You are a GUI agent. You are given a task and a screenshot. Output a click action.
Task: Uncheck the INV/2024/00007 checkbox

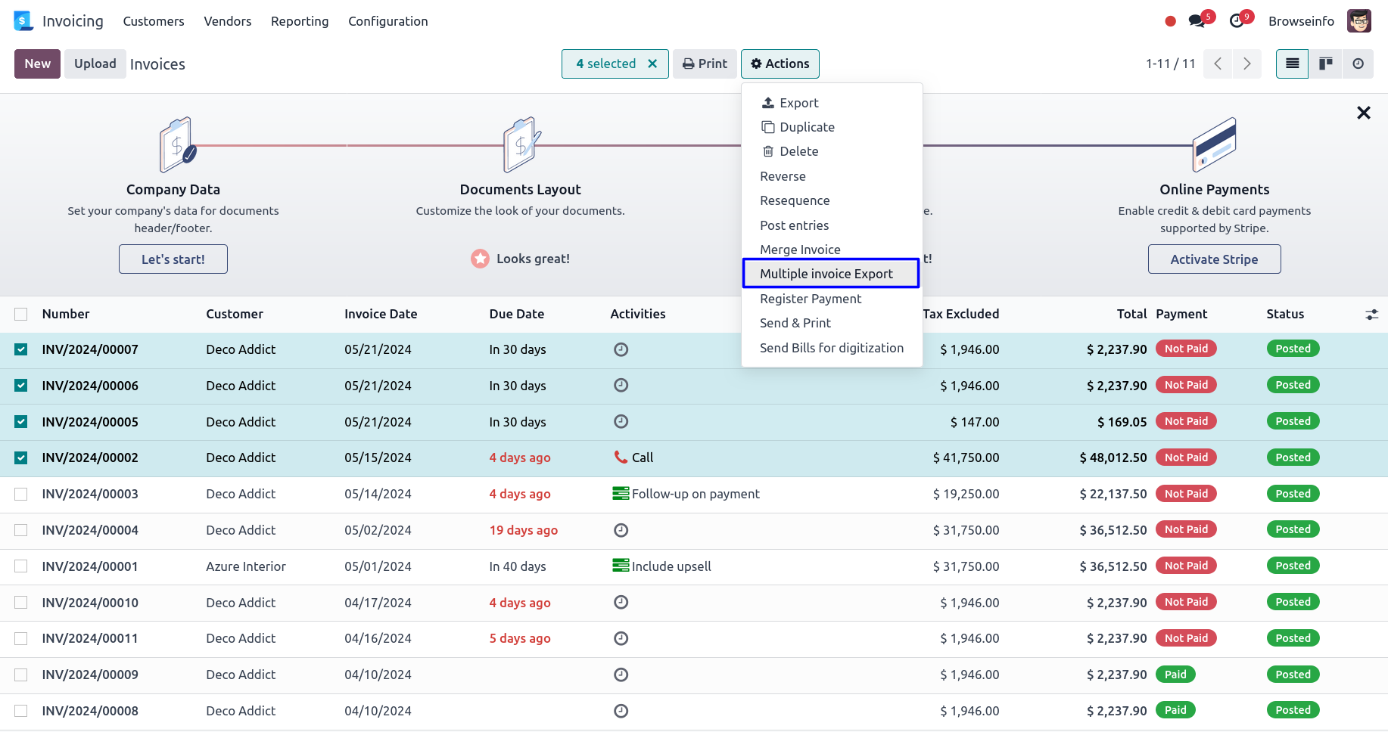[x=21, y=349]
